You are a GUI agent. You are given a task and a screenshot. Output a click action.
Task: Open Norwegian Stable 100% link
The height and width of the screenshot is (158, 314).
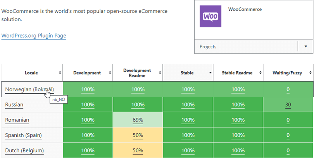[x=188, y=89]
